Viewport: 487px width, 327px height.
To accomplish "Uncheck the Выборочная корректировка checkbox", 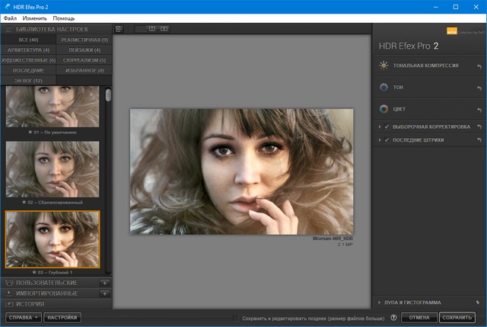I will tap(387, 127).
